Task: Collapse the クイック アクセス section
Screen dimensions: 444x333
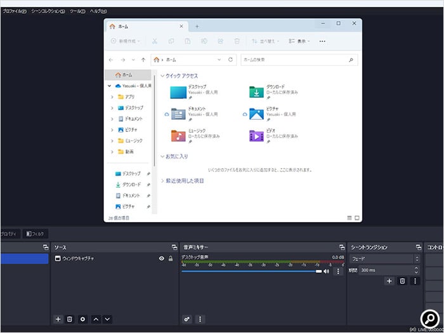Action: [x=162, y=76]
